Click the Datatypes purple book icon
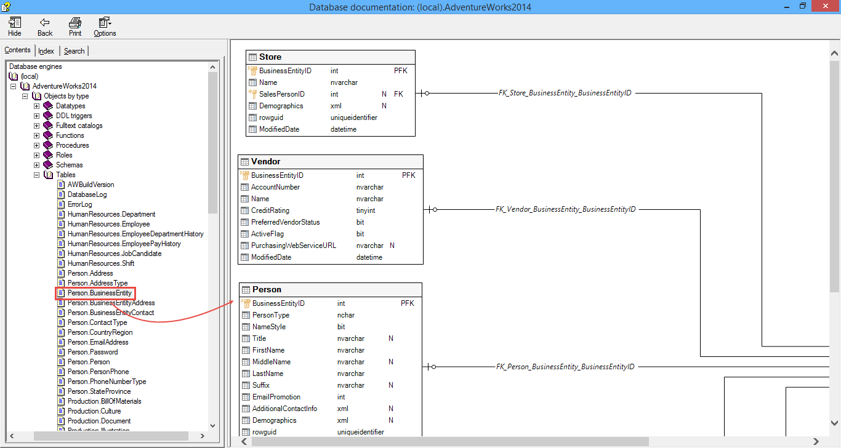The height and width of the screenshot is (448, 841). tap(49, 106)
